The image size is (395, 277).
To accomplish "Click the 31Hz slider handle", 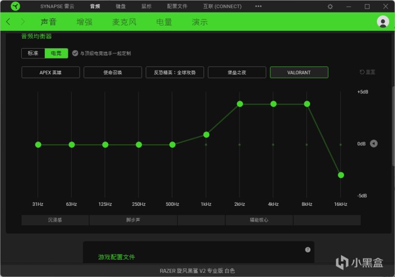I will pos(38,145).
